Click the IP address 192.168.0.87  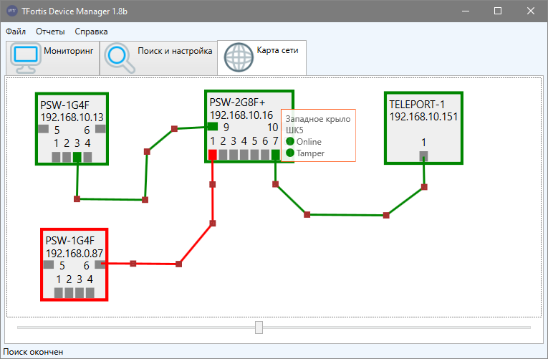(74, 253)
